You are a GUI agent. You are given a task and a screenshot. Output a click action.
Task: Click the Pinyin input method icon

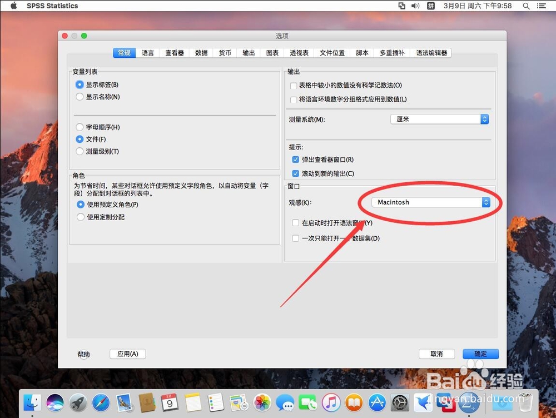coord(430,6)
